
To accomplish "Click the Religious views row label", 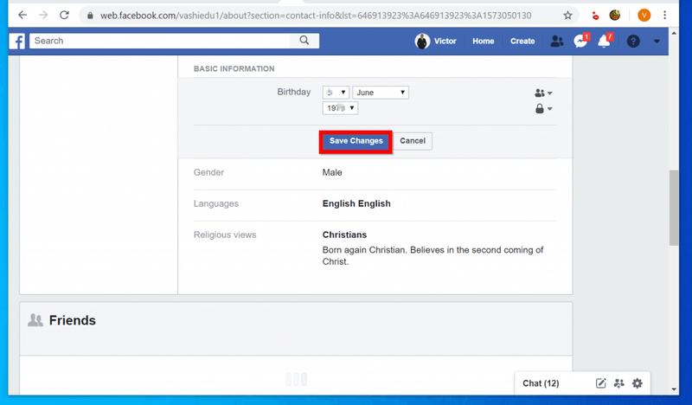I will [x=225, y=235].
